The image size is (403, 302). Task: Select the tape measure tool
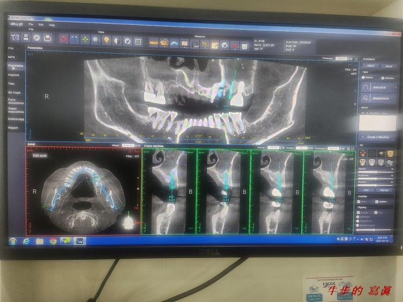click(x=164, y=43)
